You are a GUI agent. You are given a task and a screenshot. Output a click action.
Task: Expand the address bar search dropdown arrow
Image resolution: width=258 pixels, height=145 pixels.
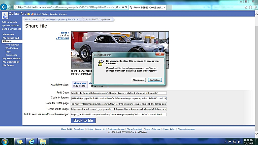[x=119, y=7]
